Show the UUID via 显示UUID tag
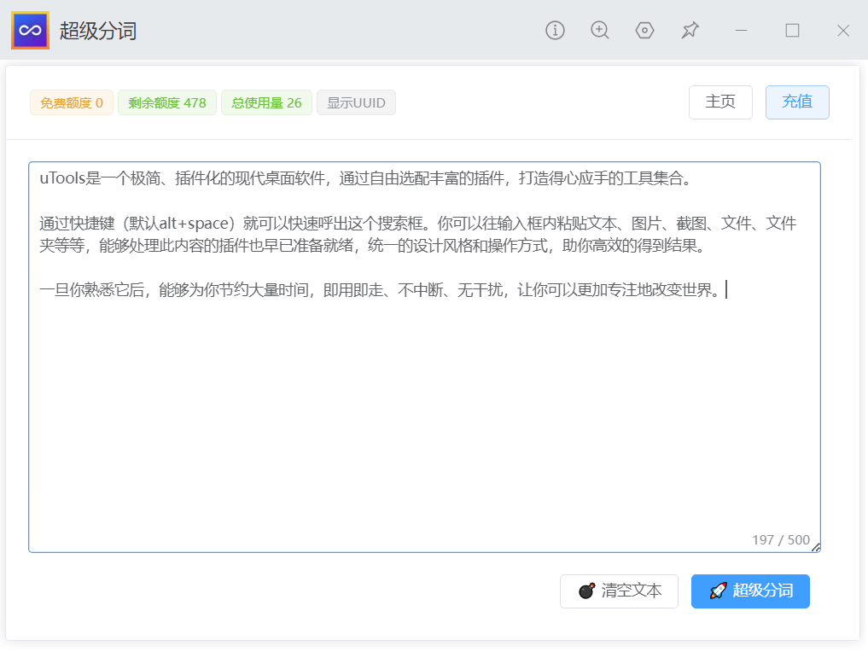 [356, 103]
